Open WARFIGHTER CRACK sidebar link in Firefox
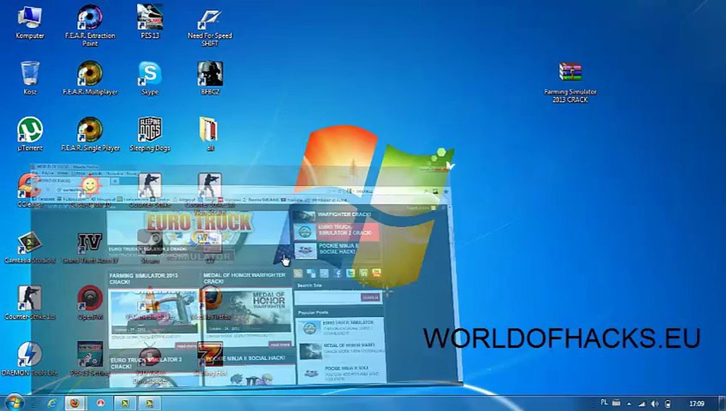This screenshot has width=726, height=411. coord(344,215)
